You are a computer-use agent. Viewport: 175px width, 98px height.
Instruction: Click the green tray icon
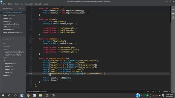click(144, 95)
